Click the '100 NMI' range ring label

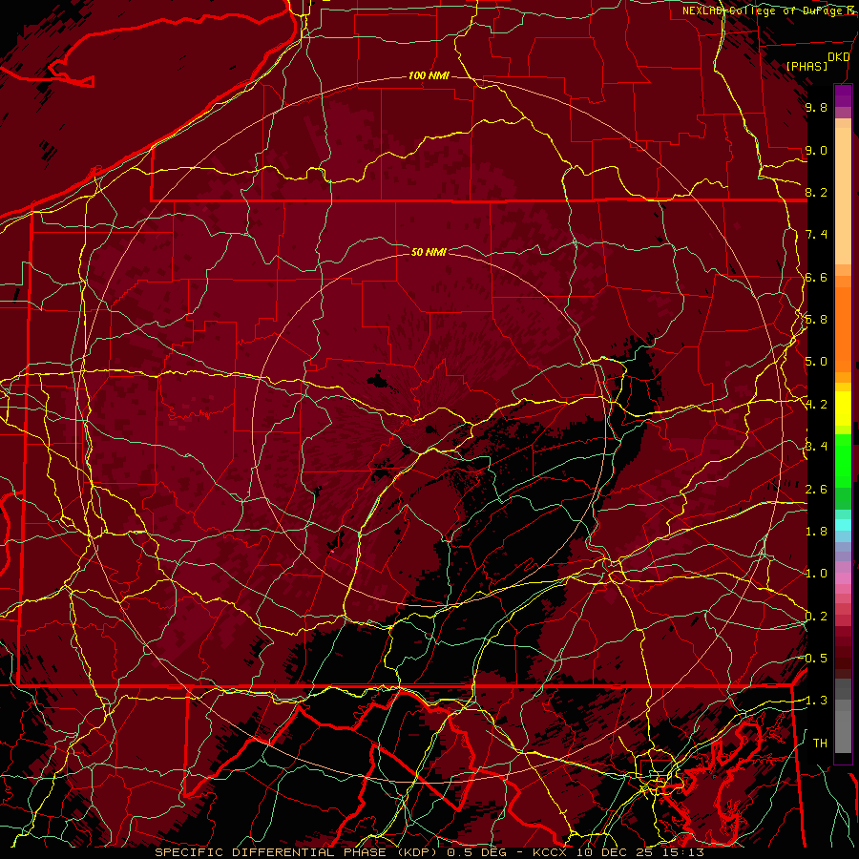tap(429, 75)
